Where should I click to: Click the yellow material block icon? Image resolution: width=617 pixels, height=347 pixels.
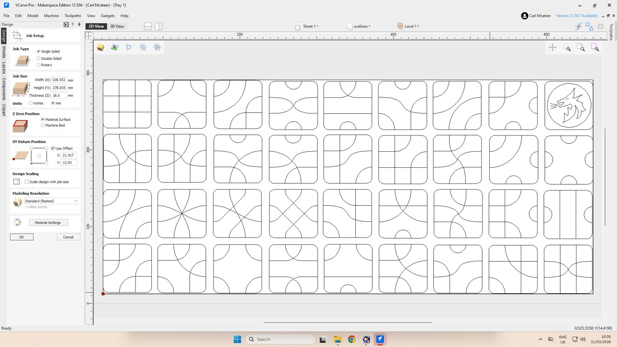tap(100, 47)
